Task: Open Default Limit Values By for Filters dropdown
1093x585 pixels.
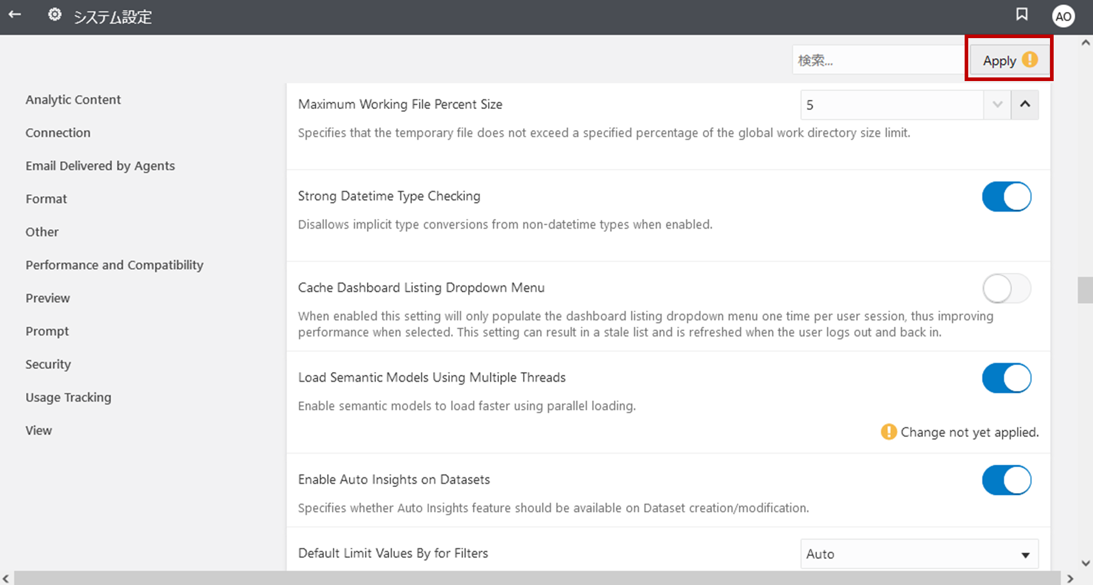Action: 919,554
